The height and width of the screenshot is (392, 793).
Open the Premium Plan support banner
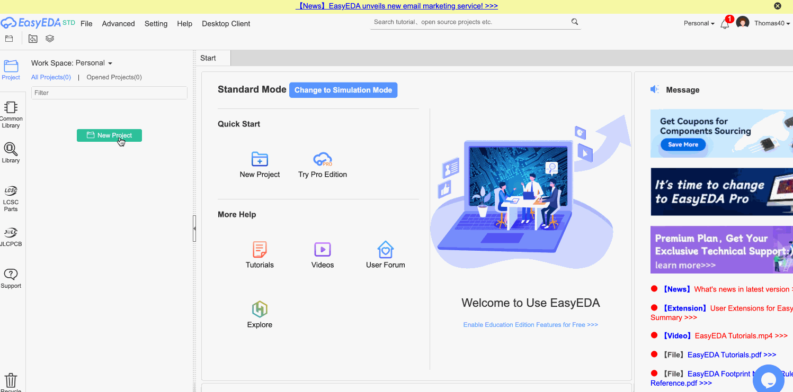pos(721,250)
